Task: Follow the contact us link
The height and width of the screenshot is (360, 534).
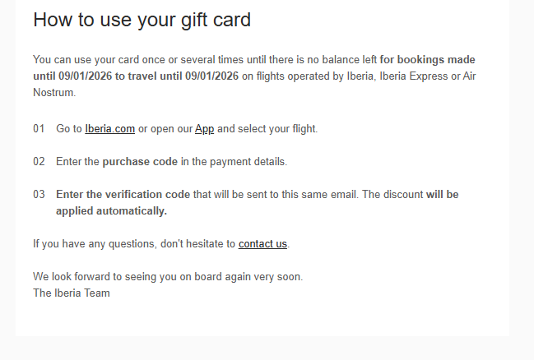Action: coord(262,244)
